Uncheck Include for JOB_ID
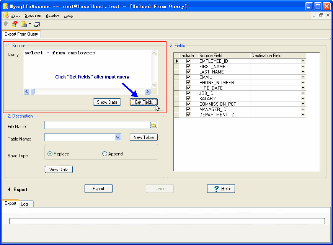Image resolution: width=333 pixels, height=245 pixels. (188, 93)
